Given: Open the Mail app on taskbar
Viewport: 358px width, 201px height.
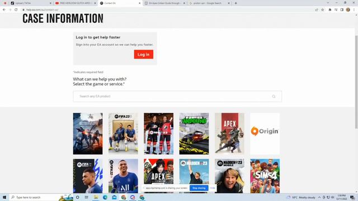Looking at the screenshot, I should coord(114,197).
